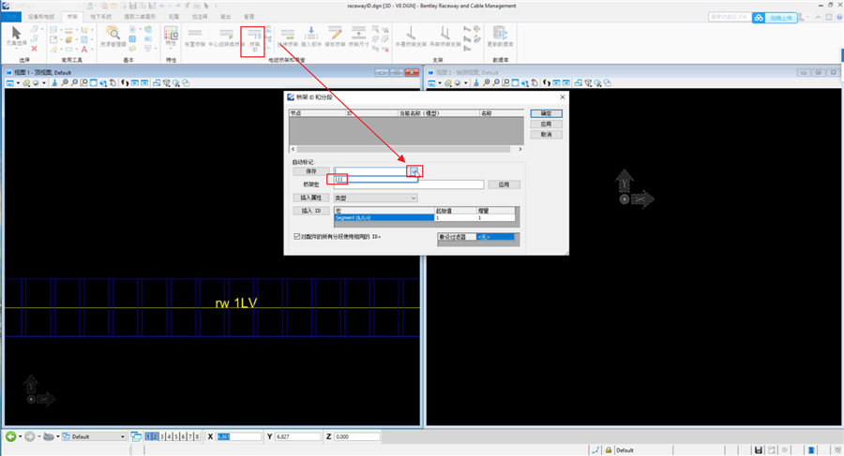Screen dimensions: 844x456
Task: Toggle view number 5 button
Action: point(176,436)
